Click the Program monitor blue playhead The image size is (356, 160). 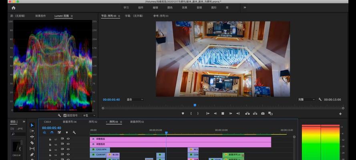[x=195, y=105]
